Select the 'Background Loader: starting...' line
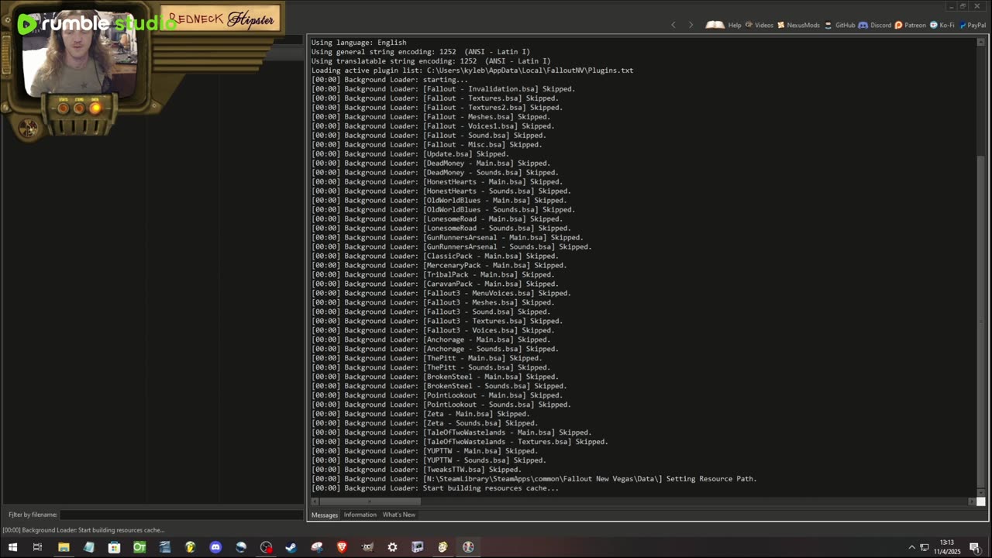Viewport: 992px width, 558px height. [x=390, y=80]
